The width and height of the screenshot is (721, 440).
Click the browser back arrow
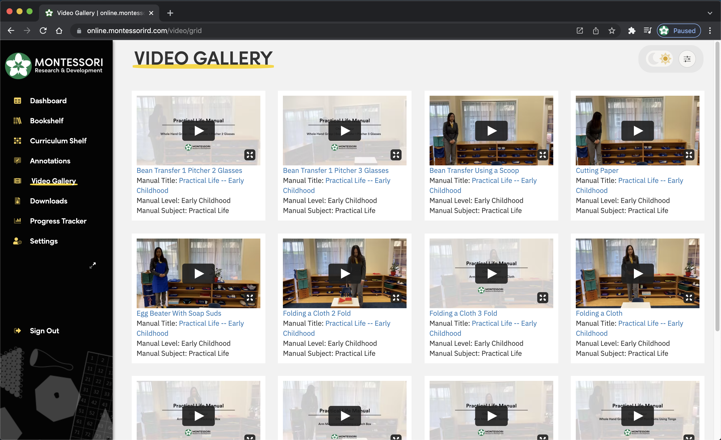pos(11,31)
